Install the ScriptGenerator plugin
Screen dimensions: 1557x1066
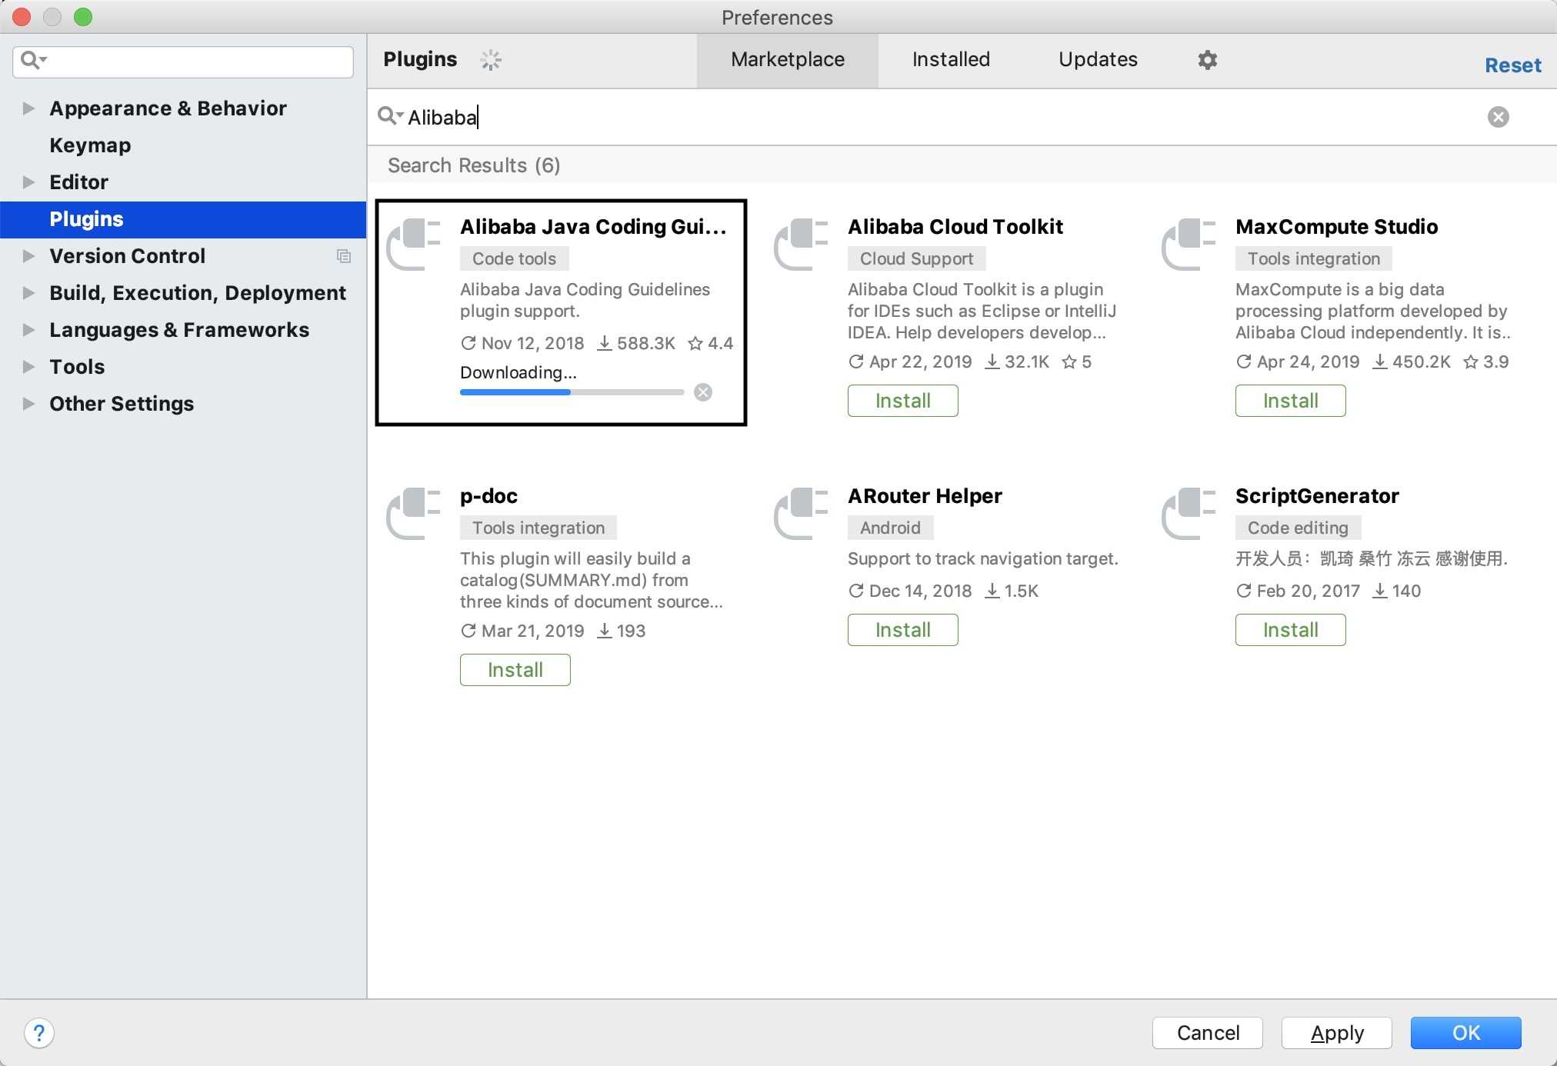pos(1290,630)
